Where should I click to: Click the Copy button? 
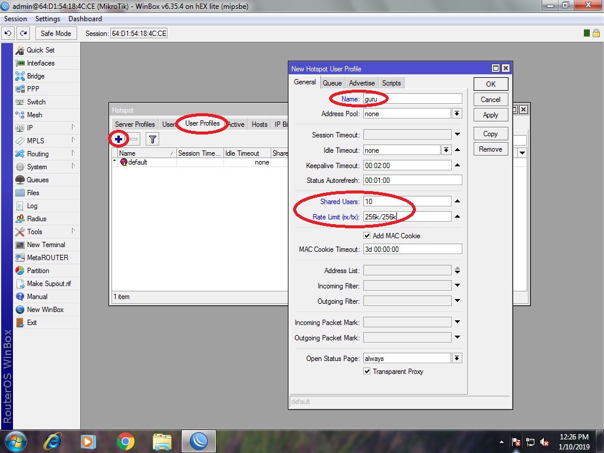(x=491, y=134)
